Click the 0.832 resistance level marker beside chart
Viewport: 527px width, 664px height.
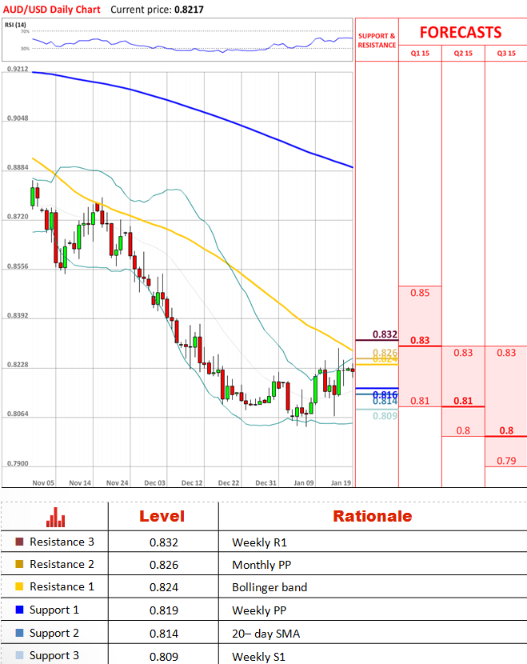click(x=385, y=334)
